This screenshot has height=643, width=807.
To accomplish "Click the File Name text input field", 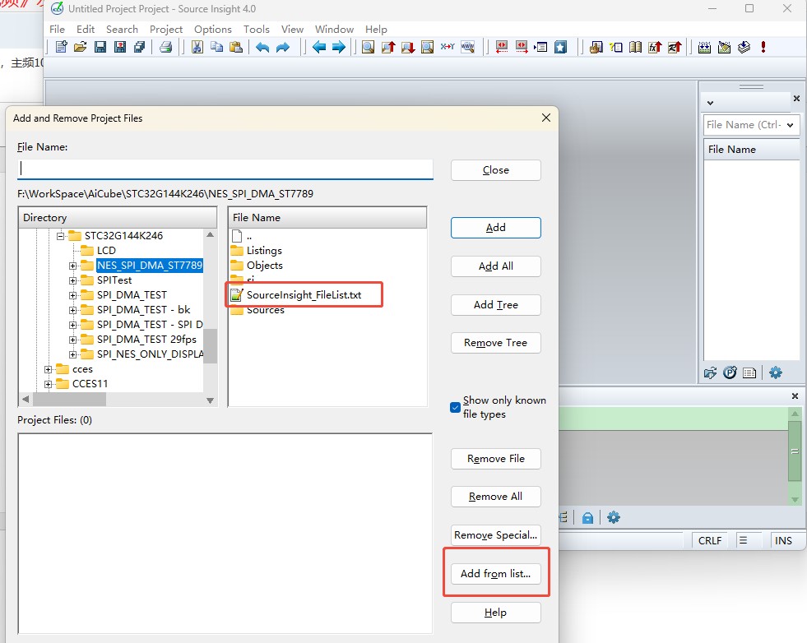I will point(225,169).
